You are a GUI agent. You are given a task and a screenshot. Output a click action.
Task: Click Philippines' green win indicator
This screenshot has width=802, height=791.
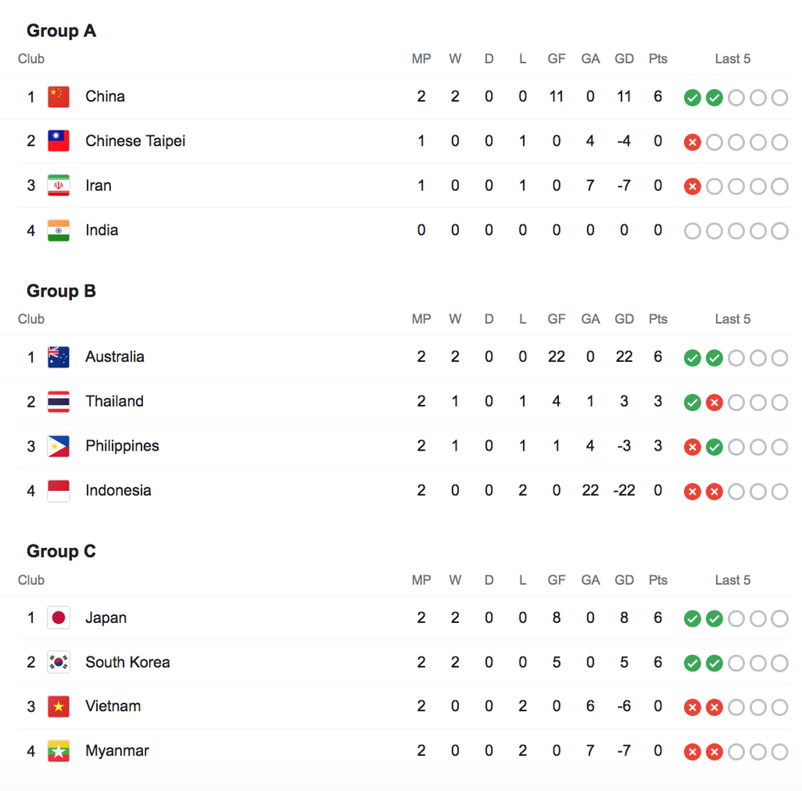click(714, 447)
